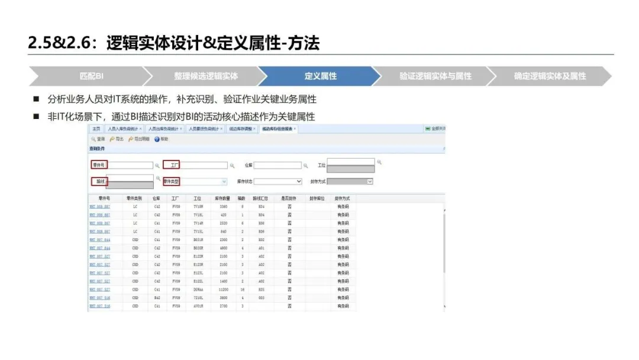Screen dimensions: 639x360
Task: Click the 全部关闭 close-all icon
Action: [428, 128]
